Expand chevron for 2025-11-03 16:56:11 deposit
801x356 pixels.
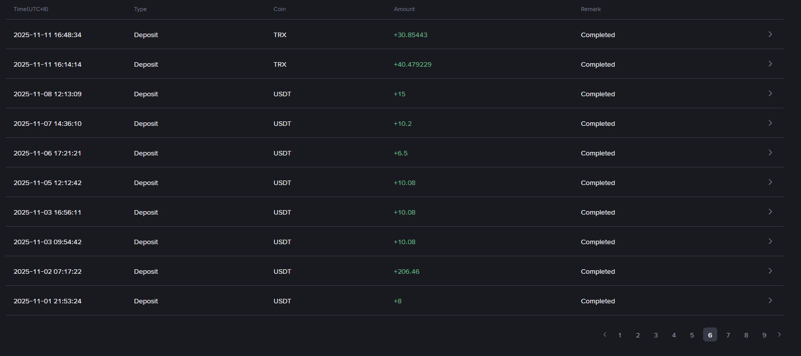click(770, 212)
